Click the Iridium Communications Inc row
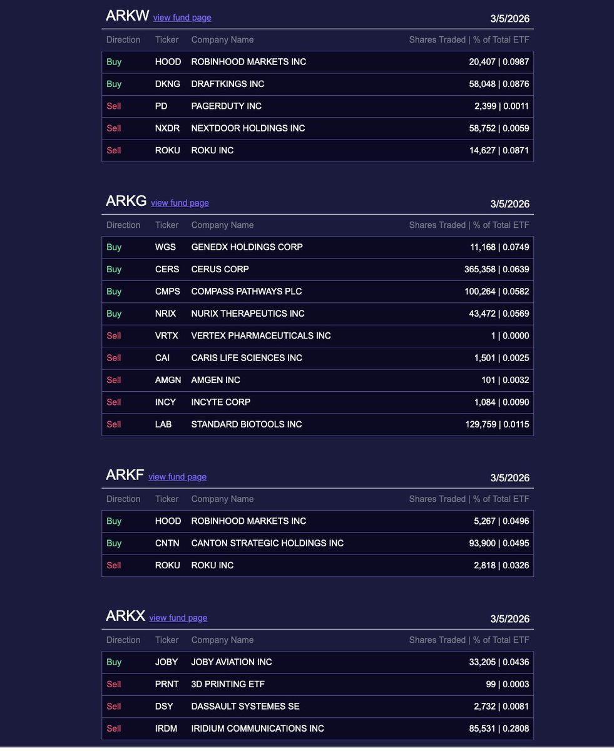The height and width of the screenshot is (751, 614). tap(317, 728)
